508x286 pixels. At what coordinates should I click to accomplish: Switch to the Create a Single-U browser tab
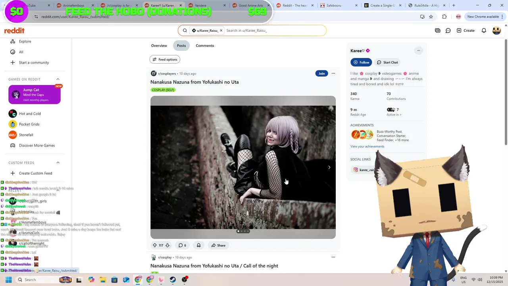pos(382,6)
